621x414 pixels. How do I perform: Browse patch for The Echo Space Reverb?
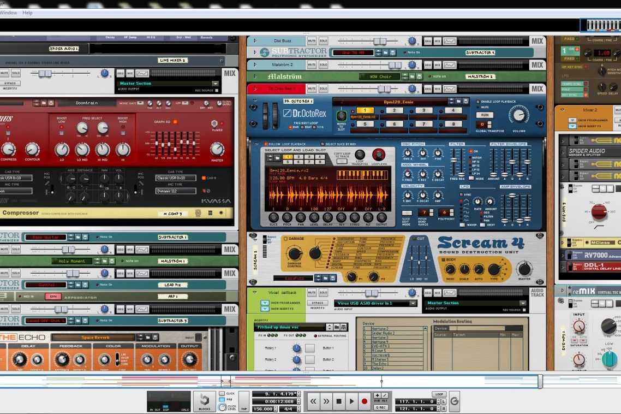tap(148, 337)
